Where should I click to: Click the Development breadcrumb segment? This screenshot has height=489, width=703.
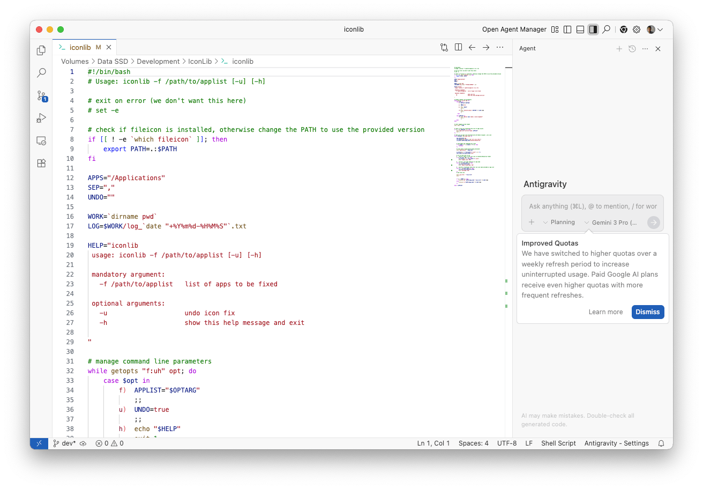[158, 62]
